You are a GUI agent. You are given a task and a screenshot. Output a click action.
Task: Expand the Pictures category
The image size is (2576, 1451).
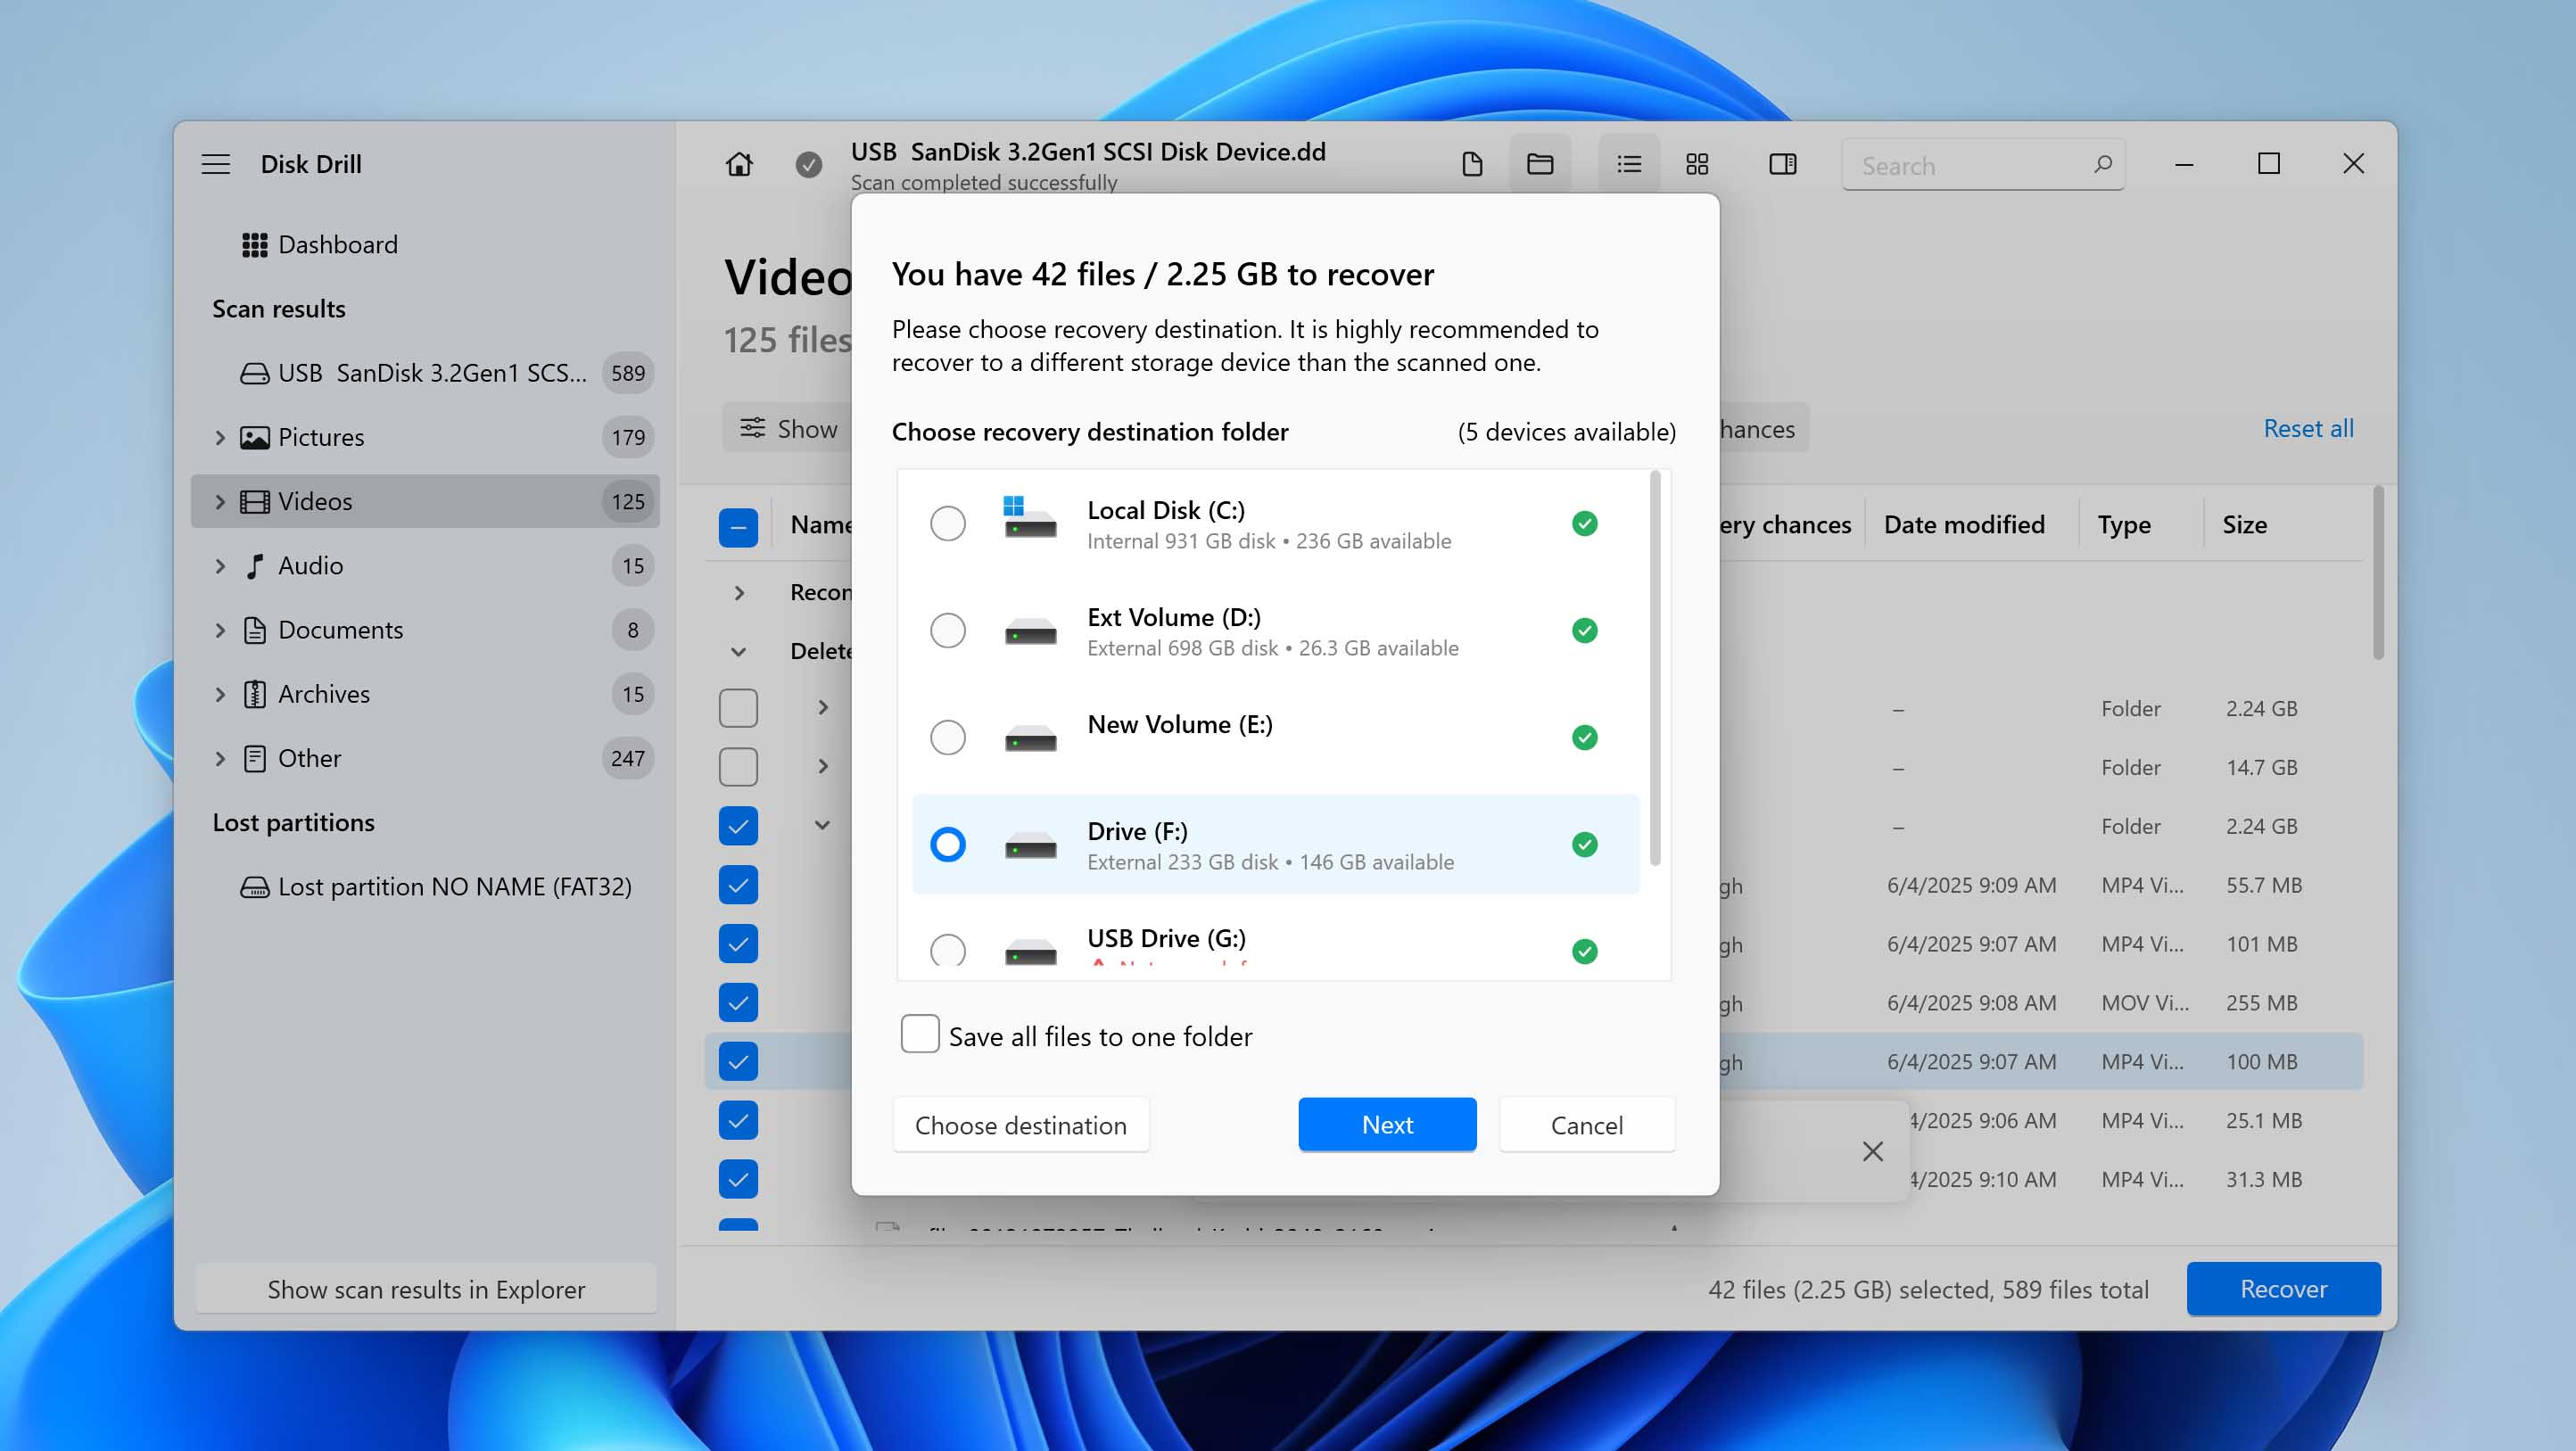[220, 438]
